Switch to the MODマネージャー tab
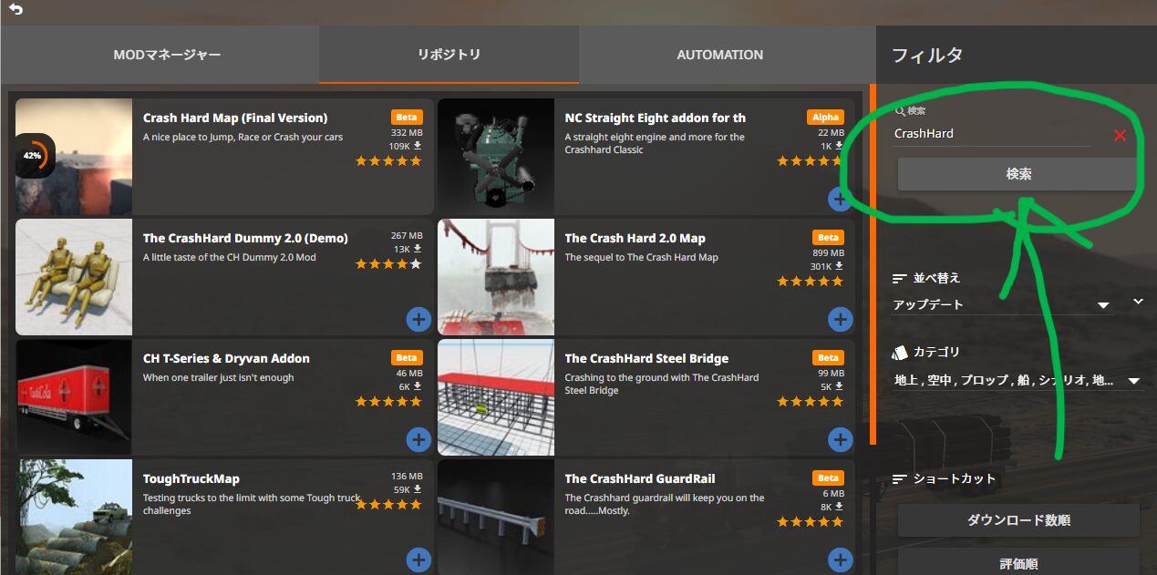This screenshot has width=1157, height=575. click(167, 55)
